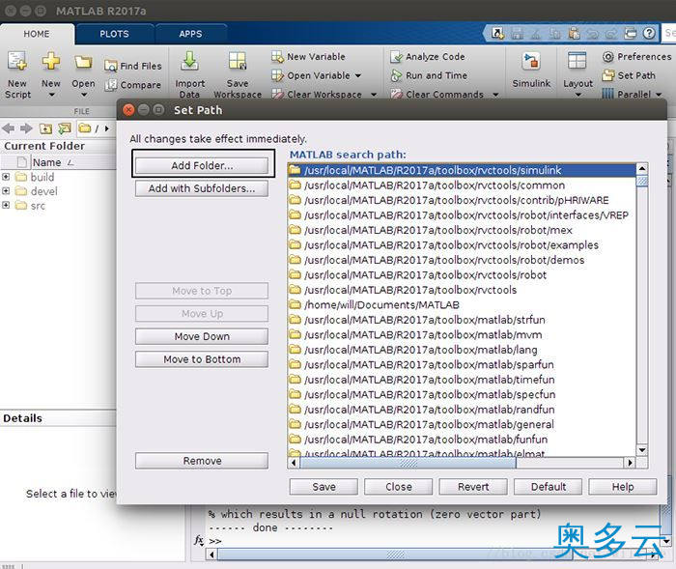Expand the src folder
The width and height of the screenshot is (676, 569).
tap(6, 205)
